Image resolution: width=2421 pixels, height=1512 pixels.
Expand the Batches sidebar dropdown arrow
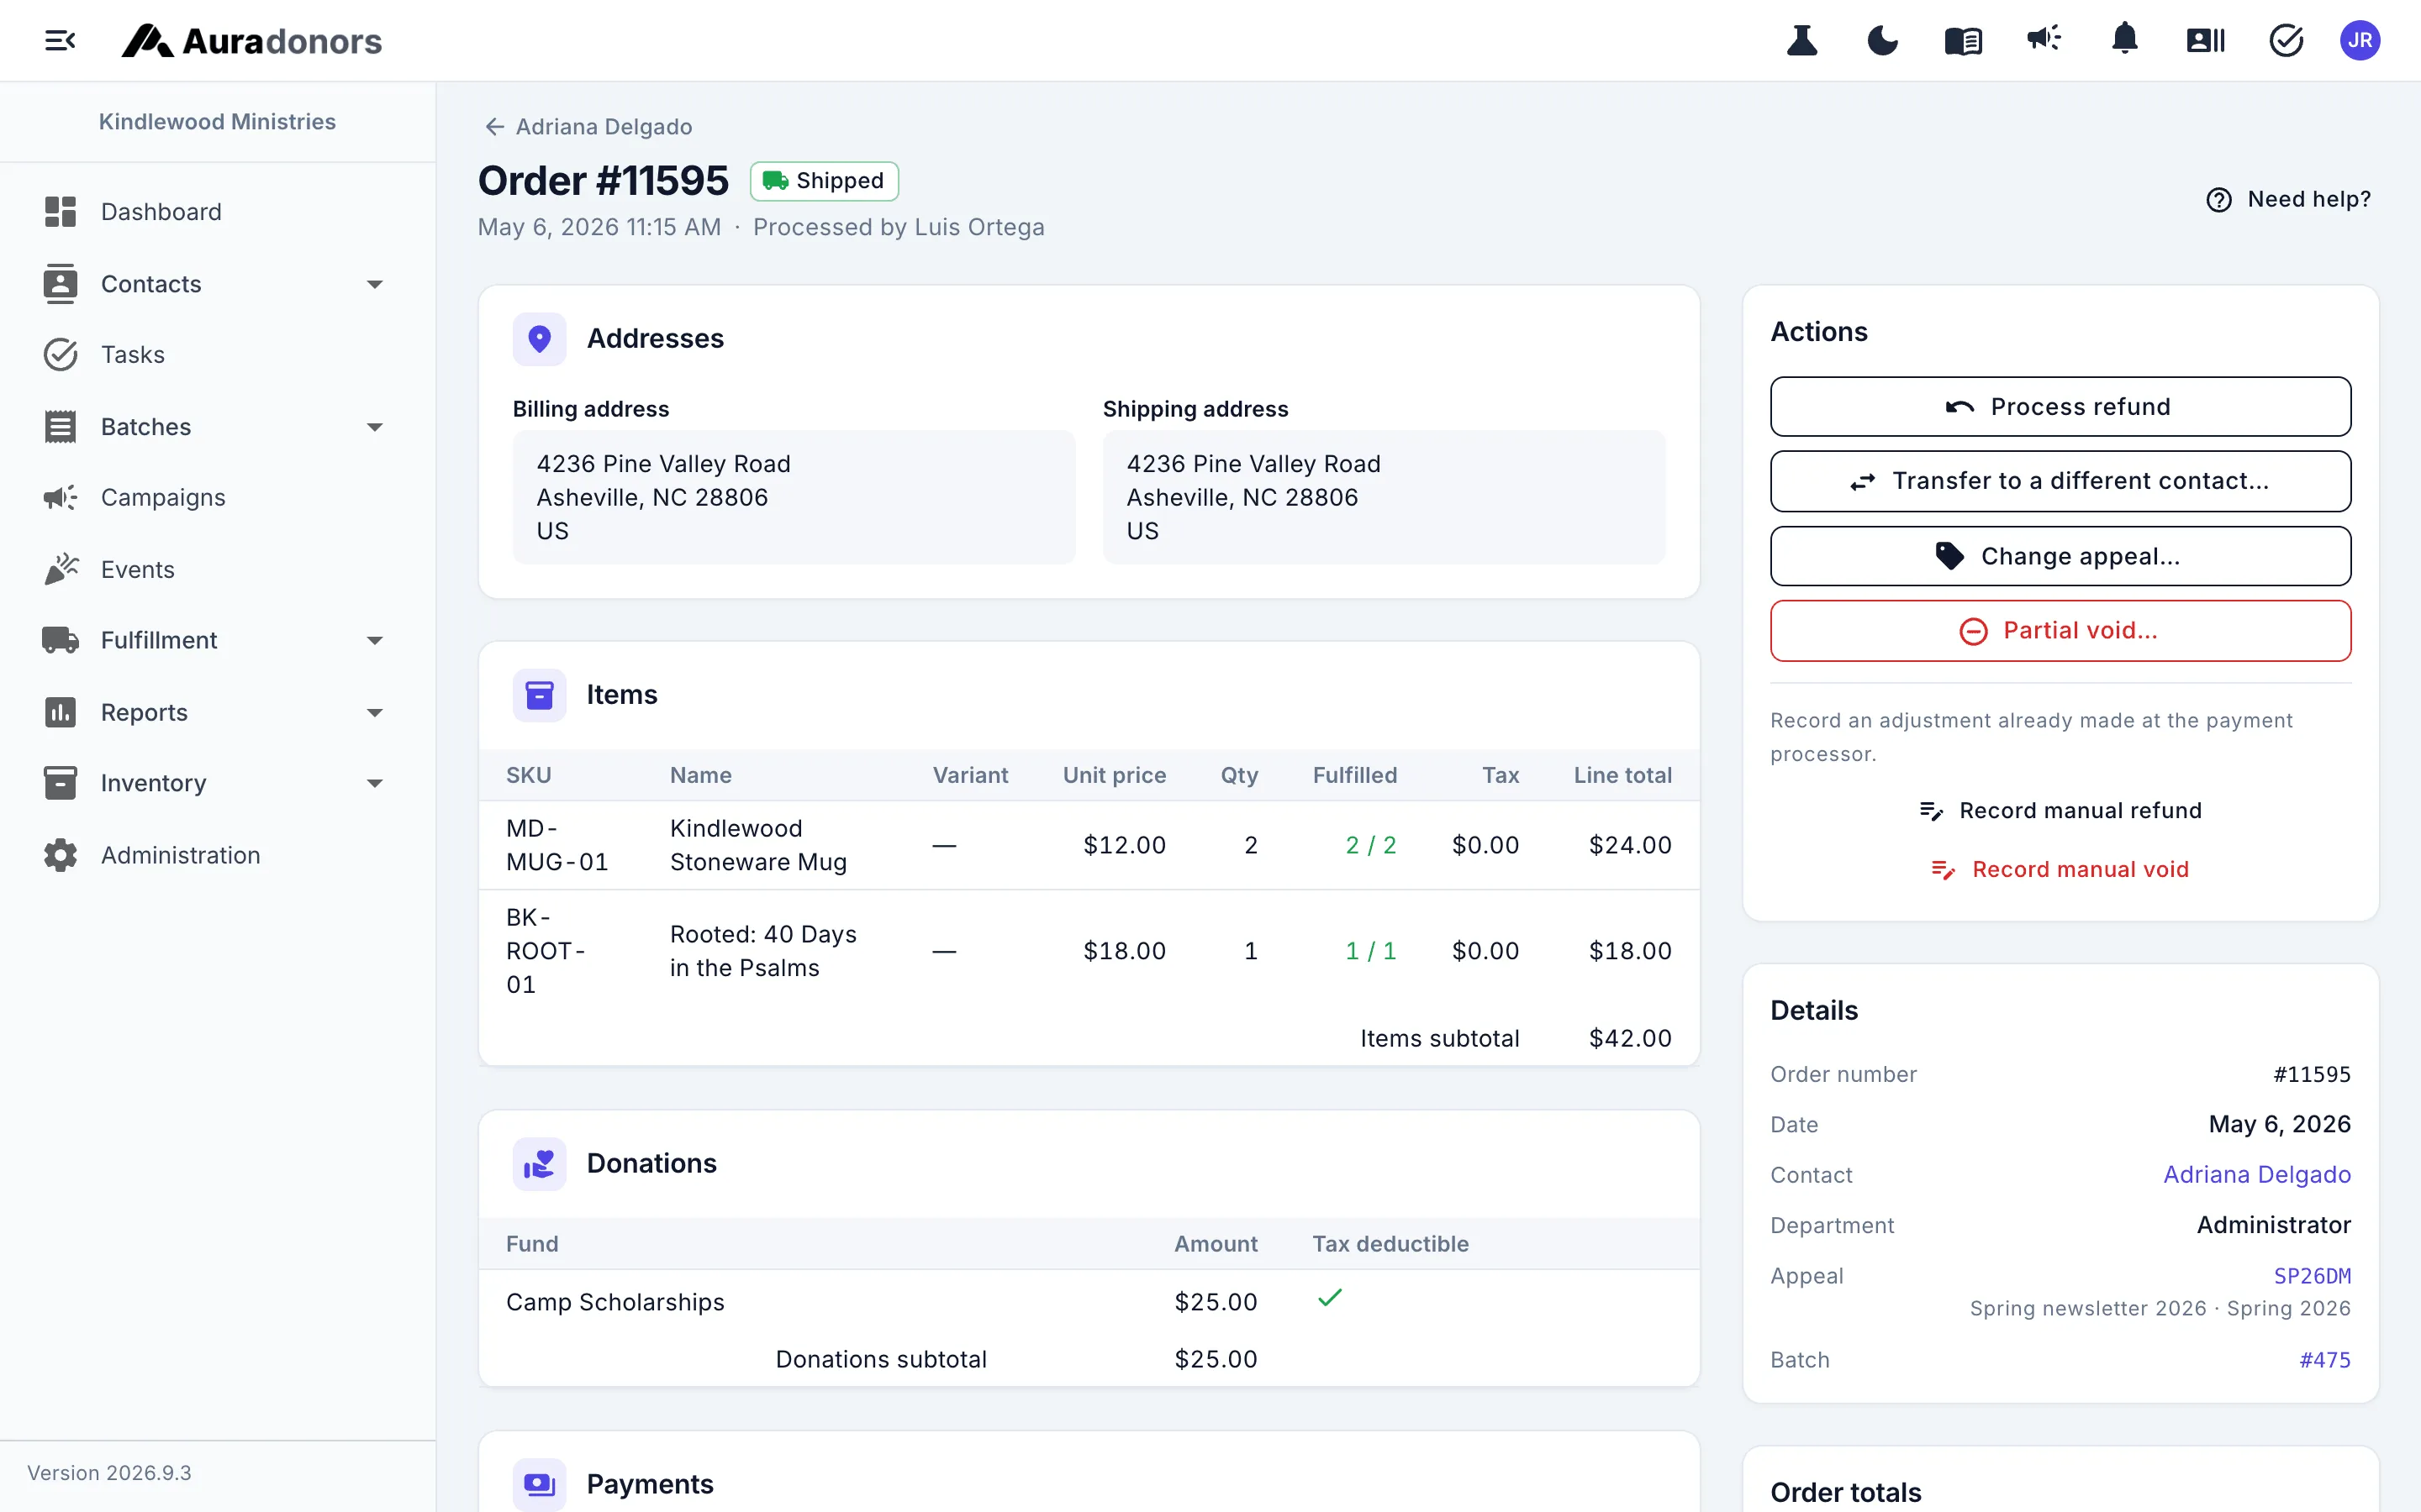pyautogui.click(x=375, y=427)
